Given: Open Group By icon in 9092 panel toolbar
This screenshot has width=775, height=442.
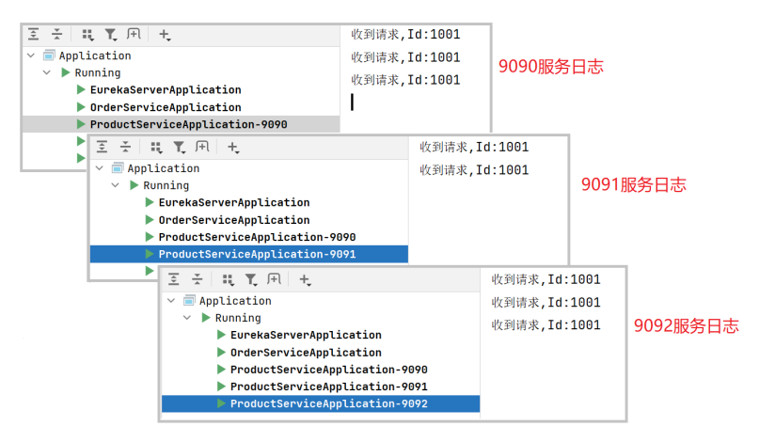Looking at the screenshot, I should click(x=228, y=279).
